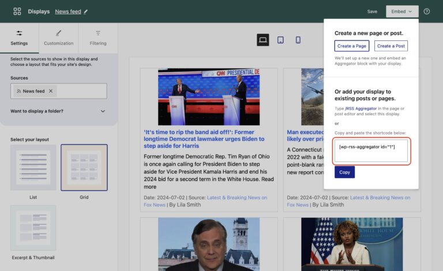
Task: Open the 'It's time to rip the band aid off' headline
Action: pyautogui.click(x=204, y=139)
